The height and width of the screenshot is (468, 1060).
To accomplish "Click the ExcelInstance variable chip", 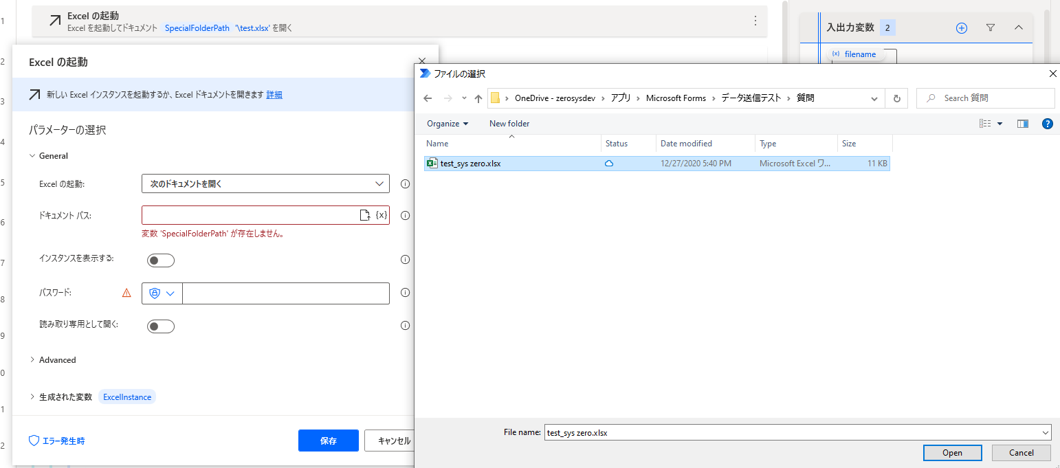I will click(x=127, y=397).
